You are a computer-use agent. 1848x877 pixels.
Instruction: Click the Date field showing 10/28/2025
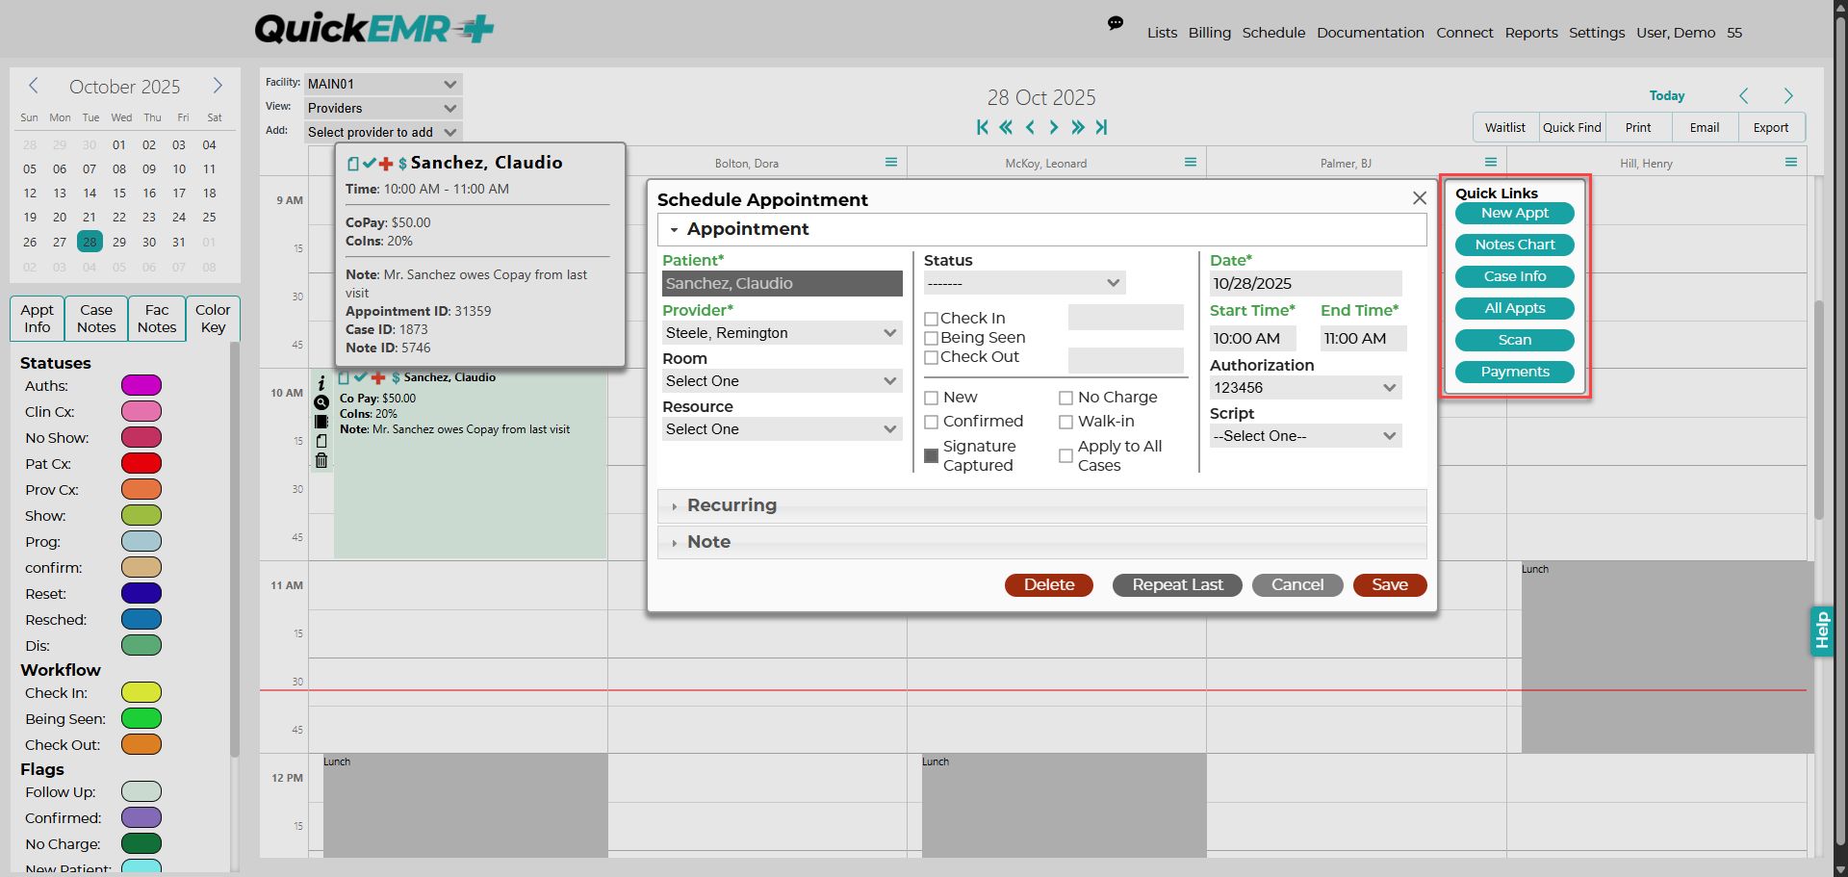click(1305, 283)
